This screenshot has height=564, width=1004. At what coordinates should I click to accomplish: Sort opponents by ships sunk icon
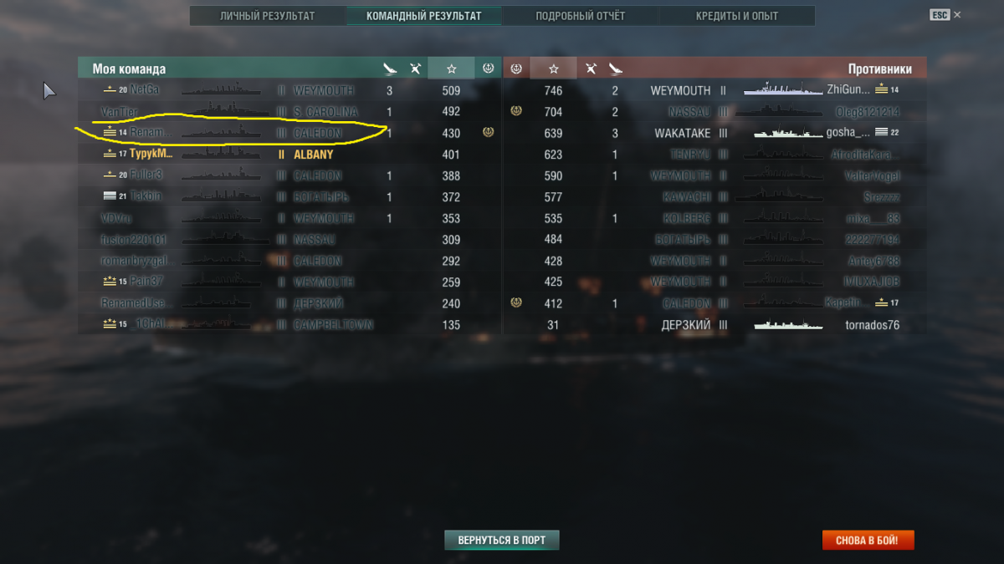tap(616, 69)
